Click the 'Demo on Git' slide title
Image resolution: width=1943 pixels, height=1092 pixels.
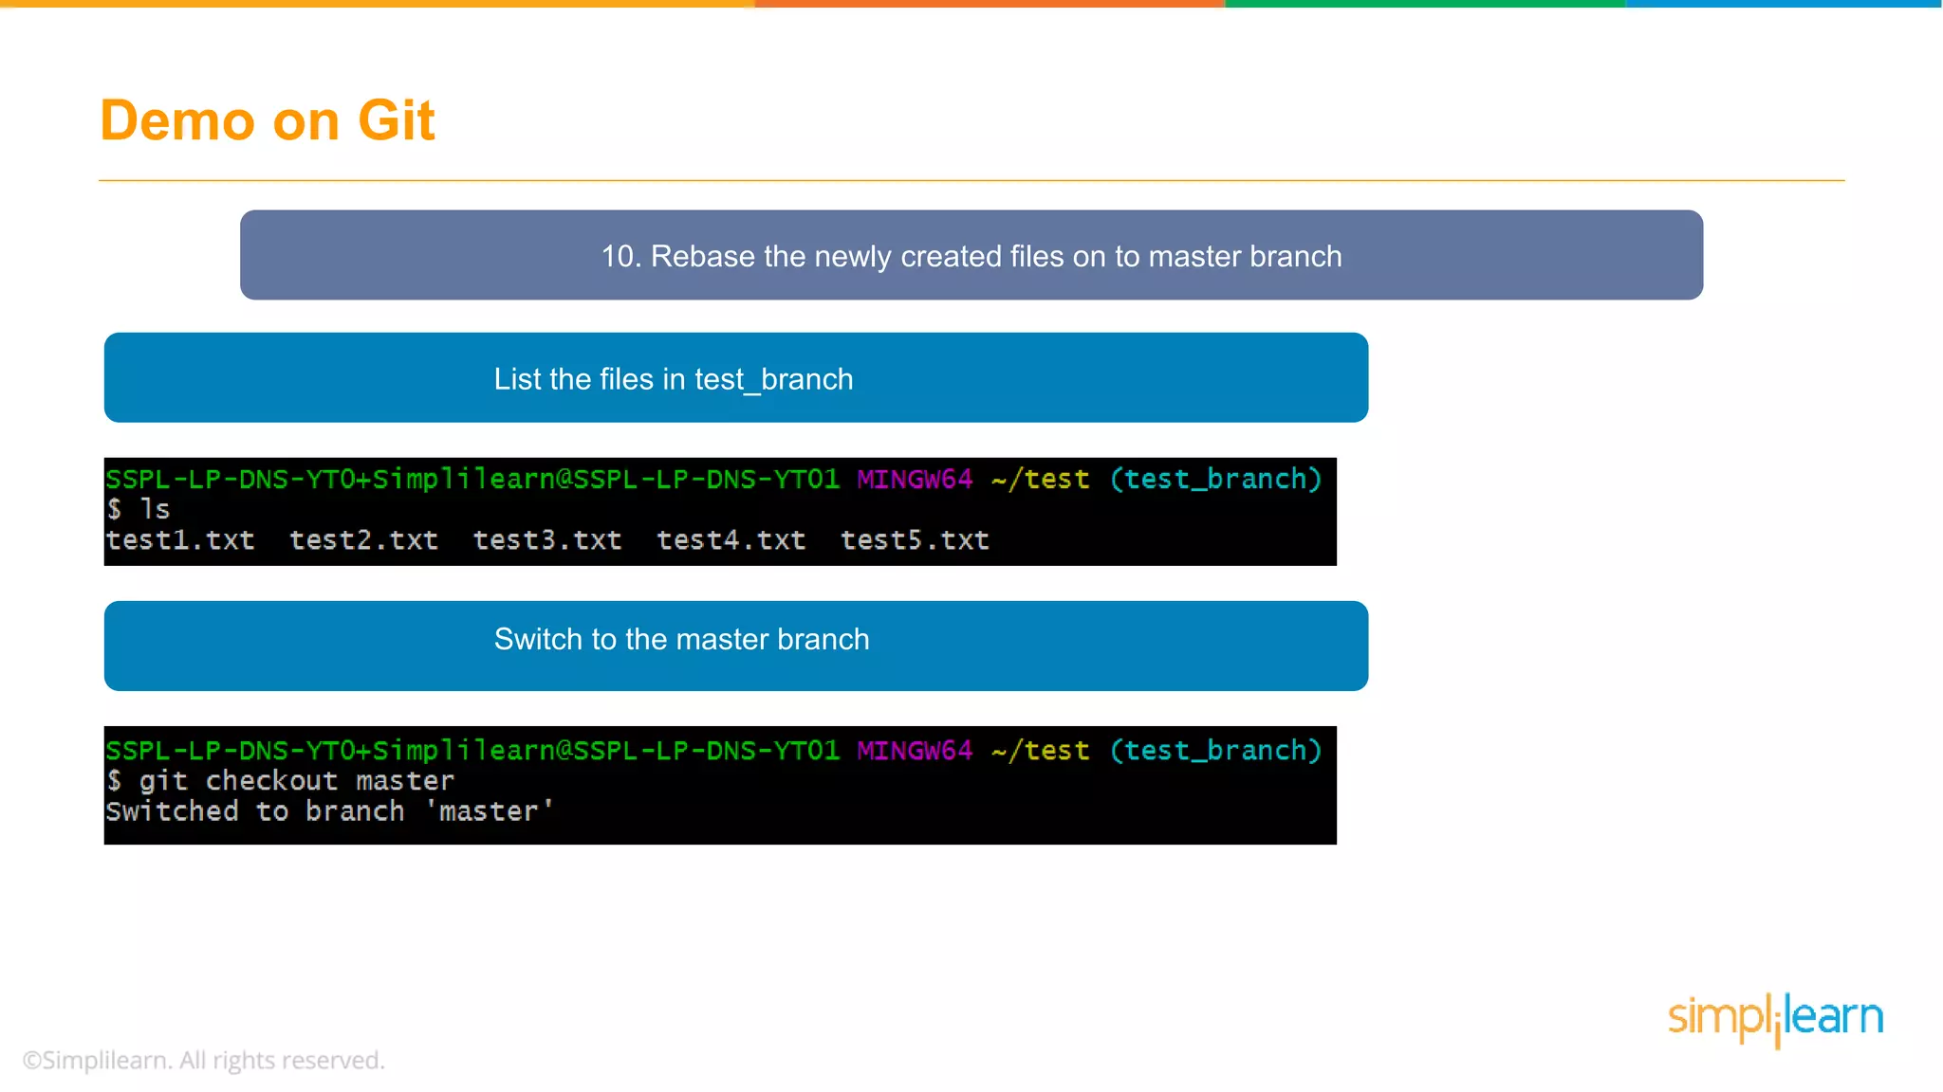coord(268,120)
